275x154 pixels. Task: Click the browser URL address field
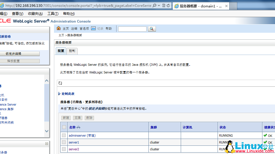pyautogui.click(x=78, y=6)
